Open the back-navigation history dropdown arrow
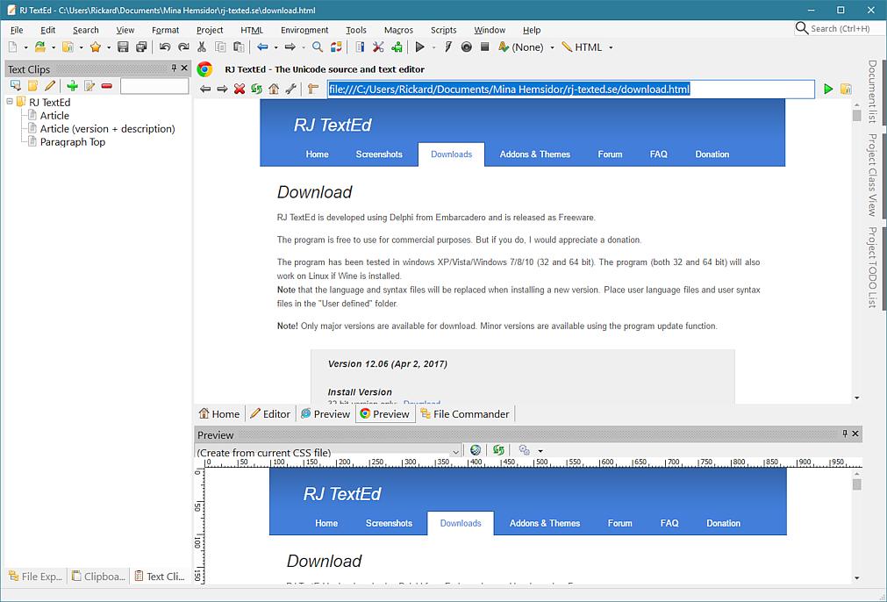 coord(275,47)
